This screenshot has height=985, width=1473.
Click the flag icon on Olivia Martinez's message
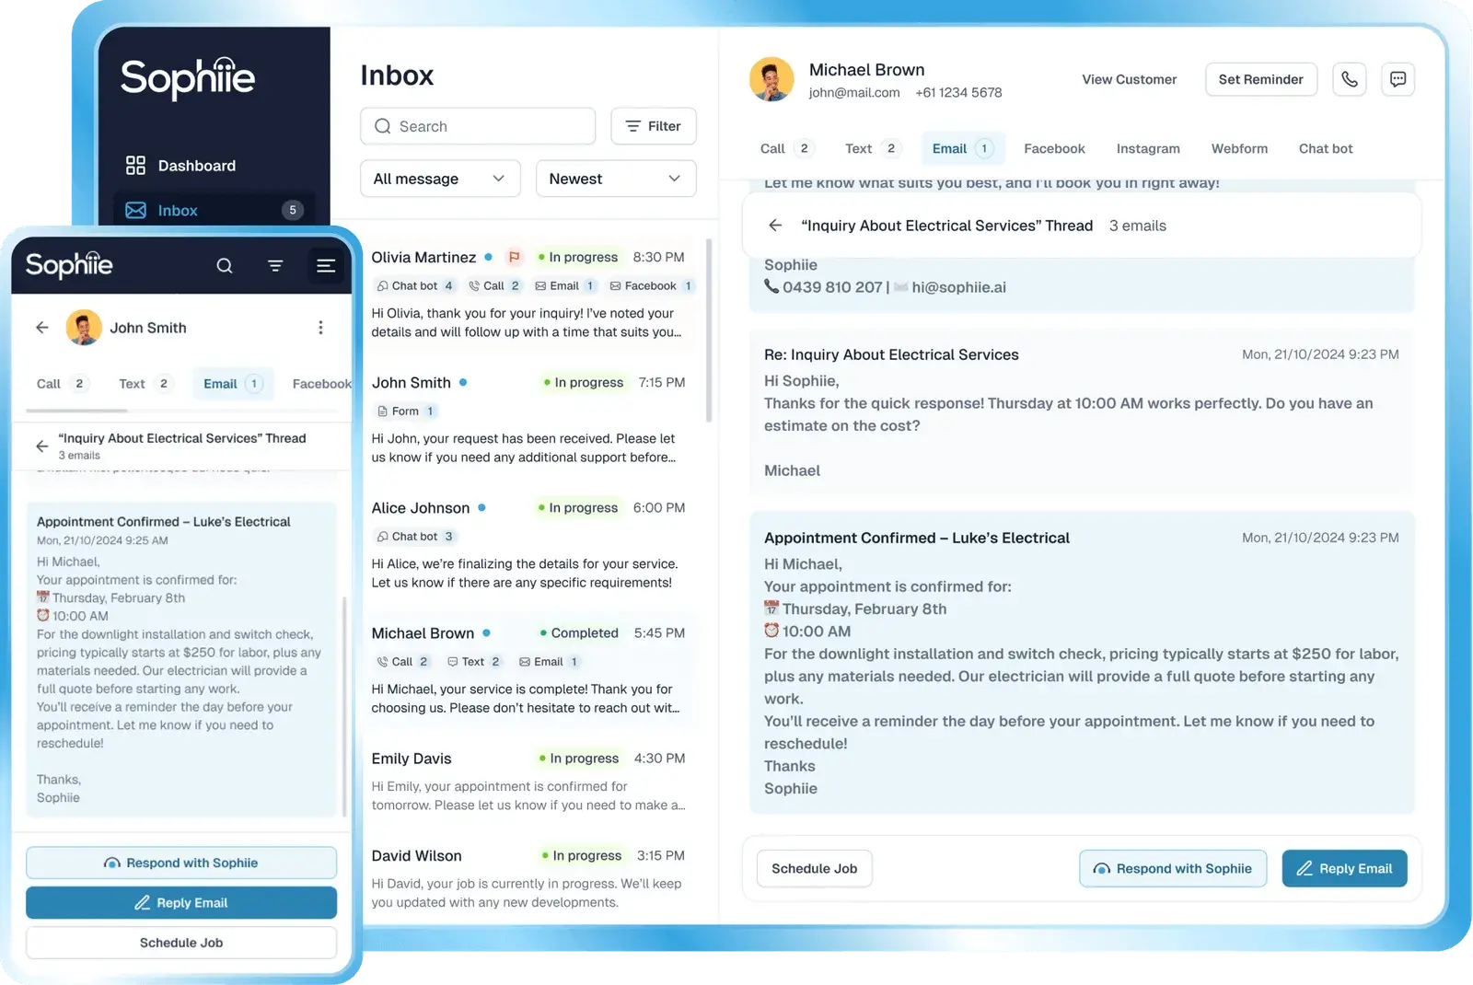coord(516,257)
